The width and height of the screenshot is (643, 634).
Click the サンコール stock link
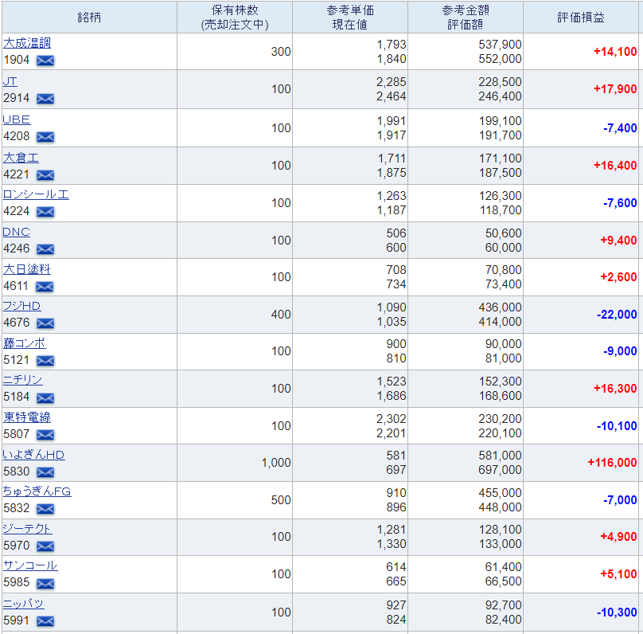click(x=30, y=566)
